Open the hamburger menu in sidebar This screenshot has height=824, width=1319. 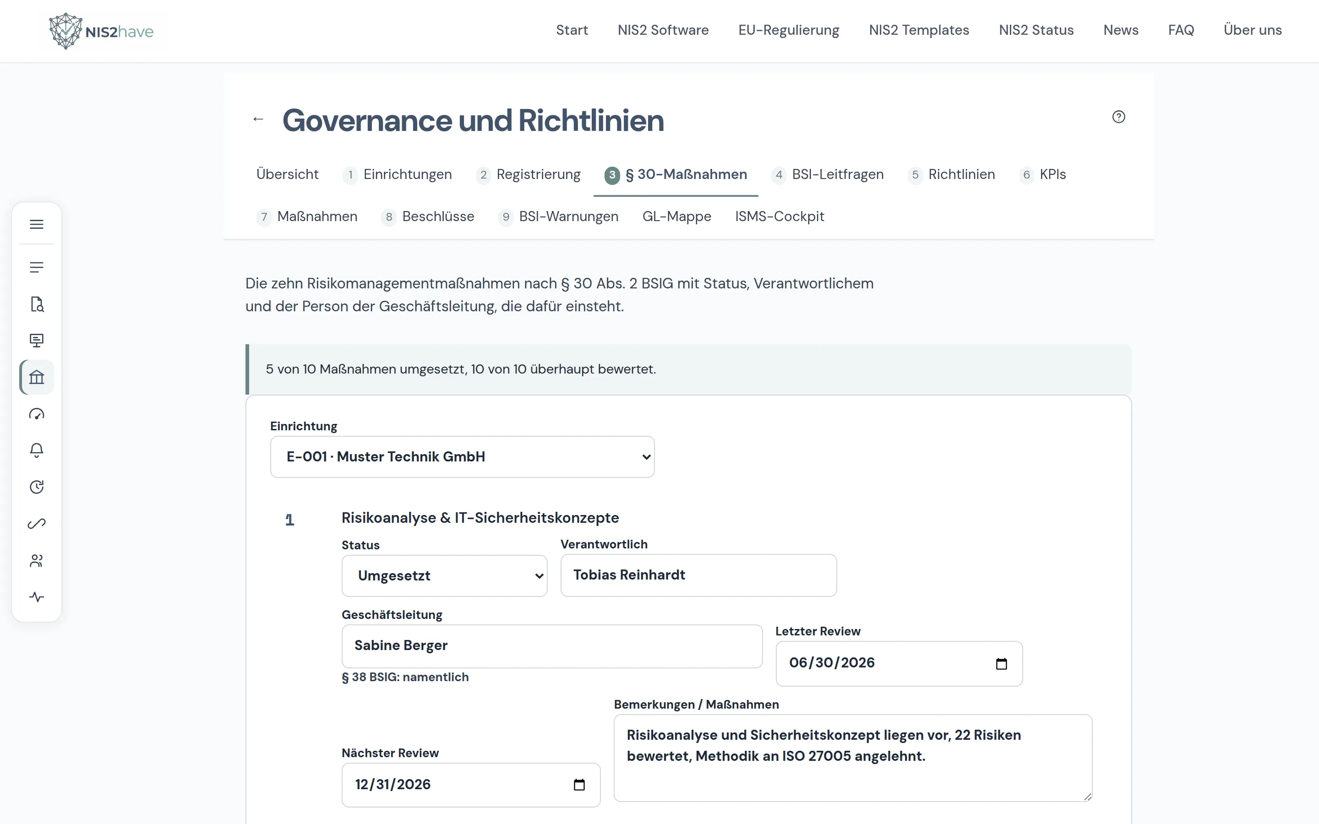point(37,224)
